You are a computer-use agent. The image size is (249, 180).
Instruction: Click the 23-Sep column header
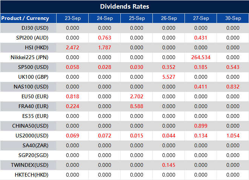tap(72, 18)
